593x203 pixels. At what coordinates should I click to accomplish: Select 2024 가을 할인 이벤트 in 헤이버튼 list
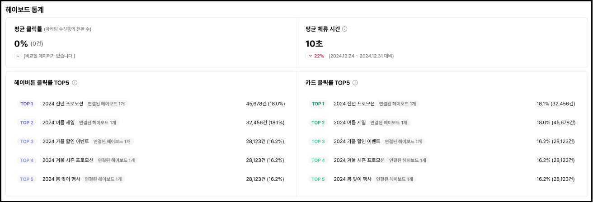coord(66,142)
